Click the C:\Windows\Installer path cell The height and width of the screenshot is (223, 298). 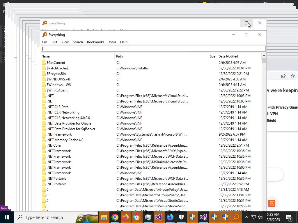[133, 68]
